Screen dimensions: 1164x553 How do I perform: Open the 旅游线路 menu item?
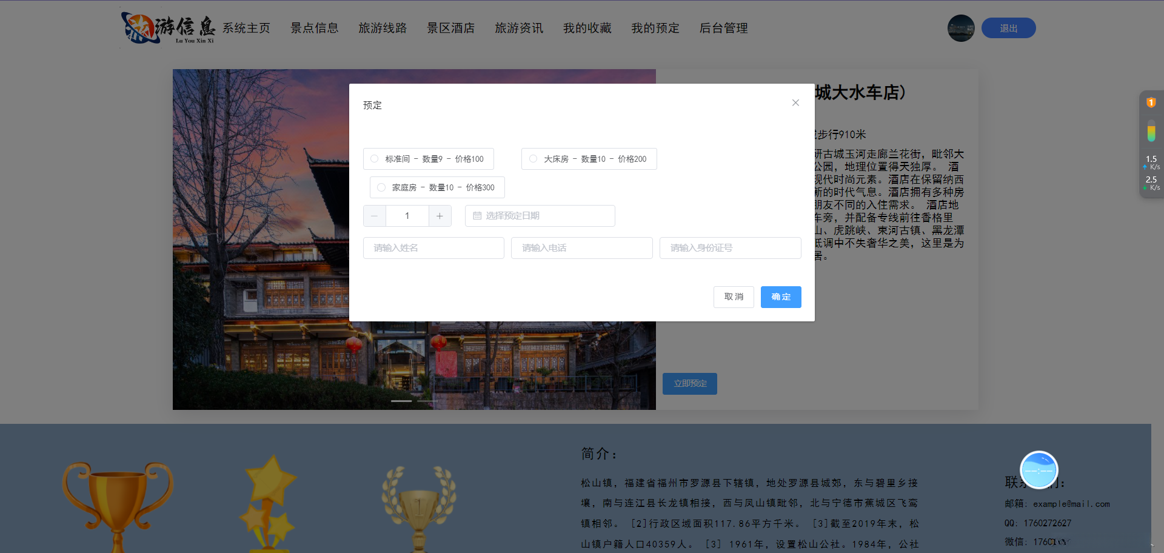click(383, 28)
